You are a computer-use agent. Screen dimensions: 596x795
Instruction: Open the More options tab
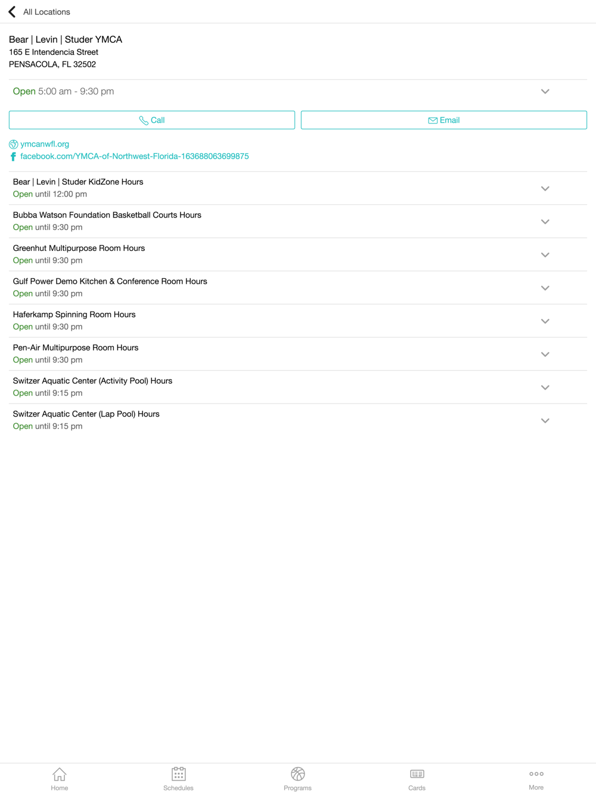point(536,779)
